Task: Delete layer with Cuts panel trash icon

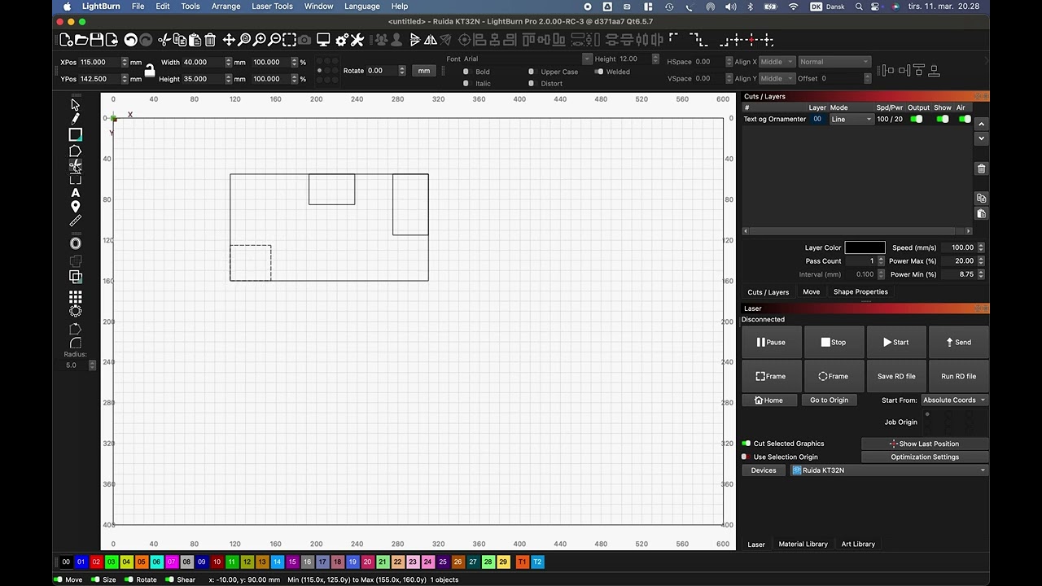Action: coord(981,168)
